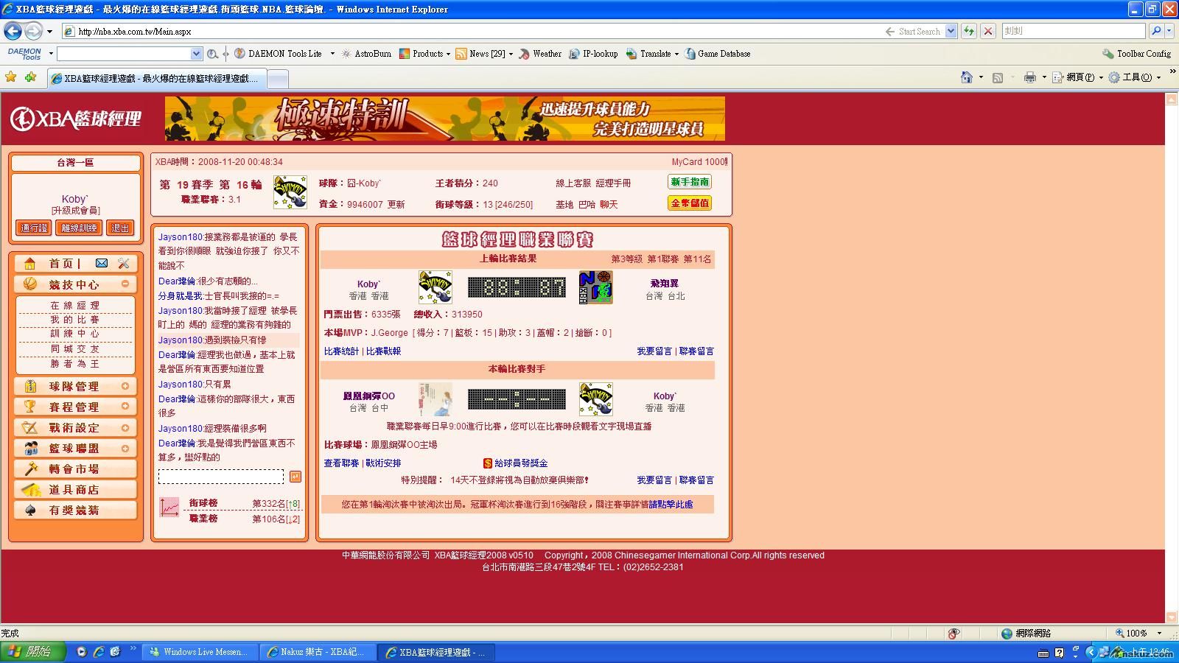1179x663 pixels.
Task: Click the IE Home house icon
Action: pos(967,77)
